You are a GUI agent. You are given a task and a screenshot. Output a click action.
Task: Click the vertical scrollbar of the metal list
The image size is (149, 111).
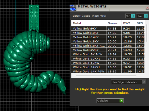click(x=147, y=33)
